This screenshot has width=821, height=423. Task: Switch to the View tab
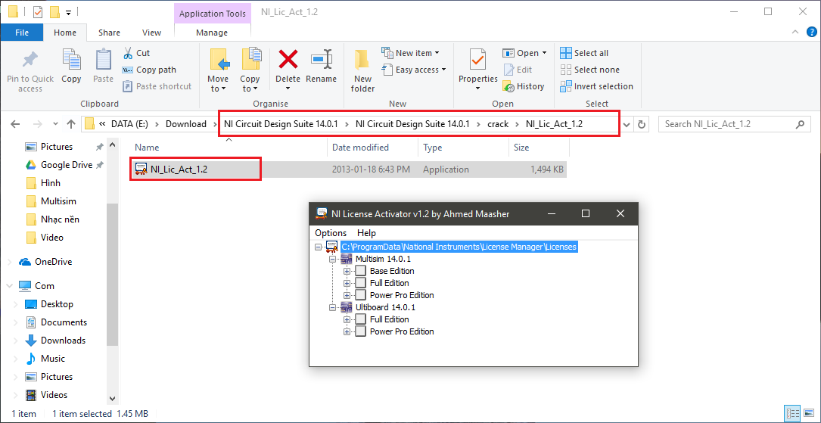click(x=152, y=33)
